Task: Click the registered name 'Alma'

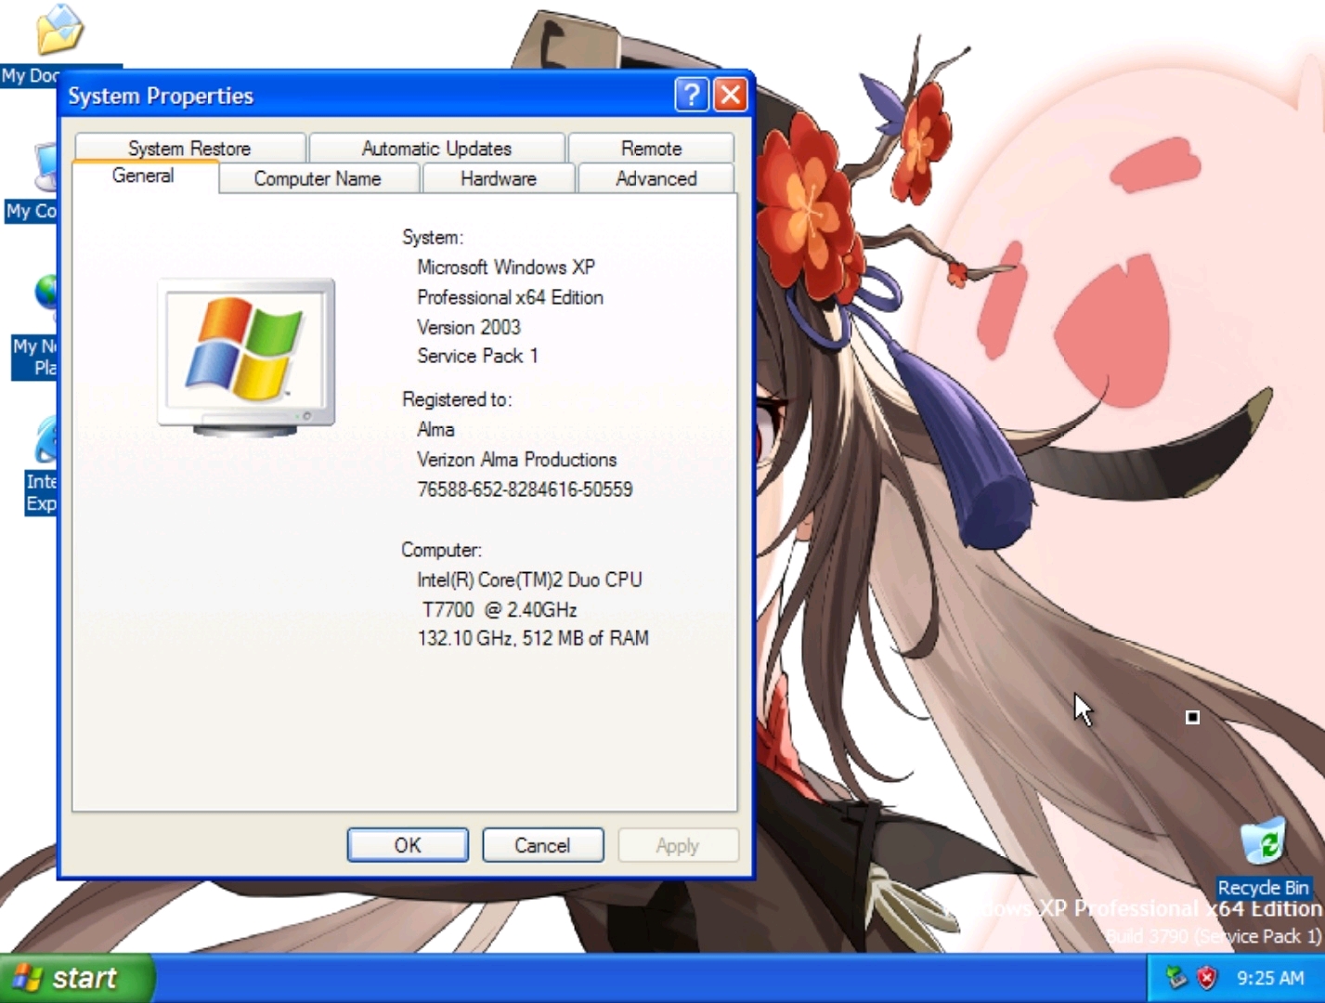Action: (x=435, y=430)
